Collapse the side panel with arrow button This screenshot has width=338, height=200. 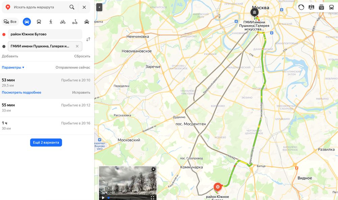[x=99, y=7]
